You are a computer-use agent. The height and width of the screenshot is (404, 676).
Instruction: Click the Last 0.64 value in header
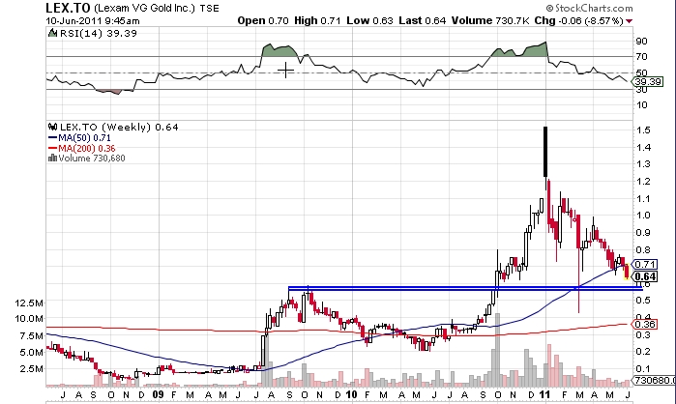pos(423,20)
